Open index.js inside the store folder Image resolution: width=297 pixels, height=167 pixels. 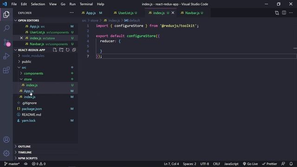45,85
